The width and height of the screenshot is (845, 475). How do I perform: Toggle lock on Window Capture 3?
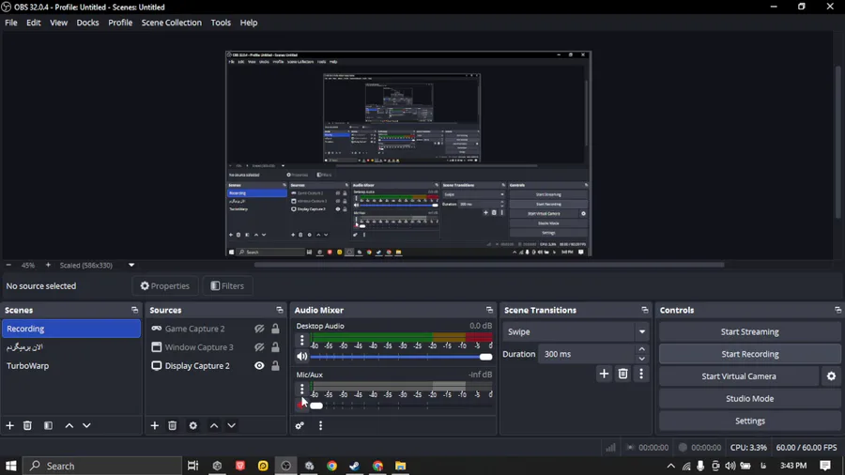pyautogui.click(x=275, y=347)
